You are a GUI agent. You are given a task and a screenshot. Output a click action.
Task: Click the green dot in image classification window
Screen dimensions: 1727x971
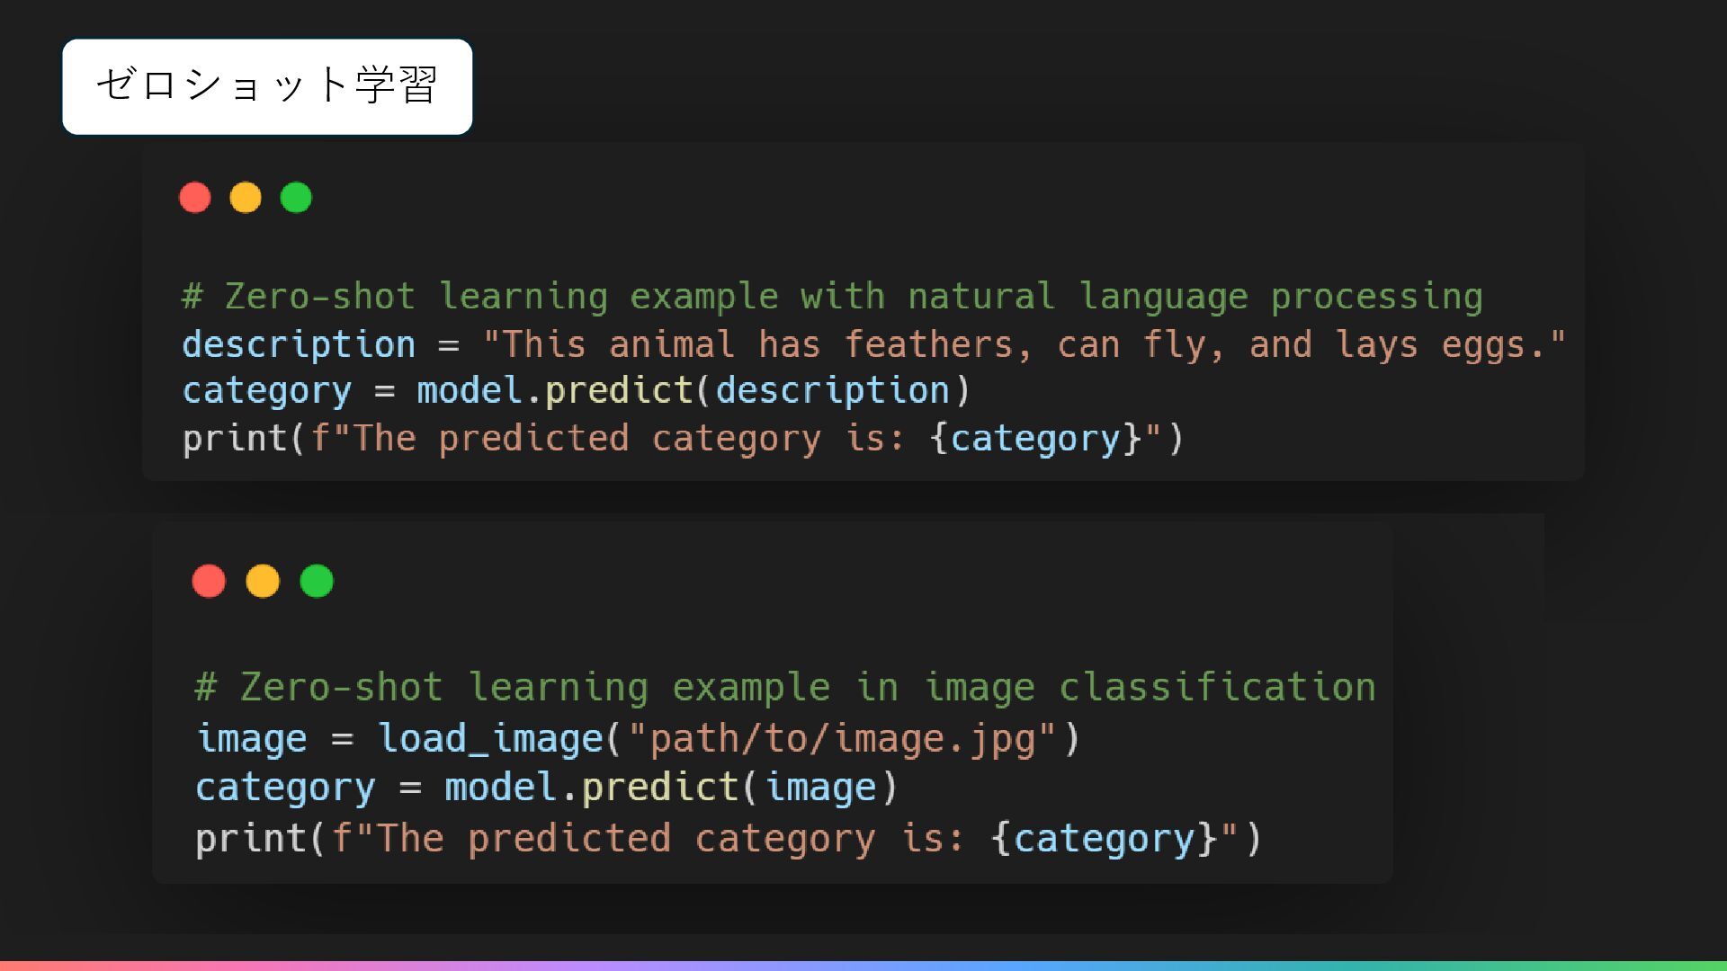[x=317, y=581]
